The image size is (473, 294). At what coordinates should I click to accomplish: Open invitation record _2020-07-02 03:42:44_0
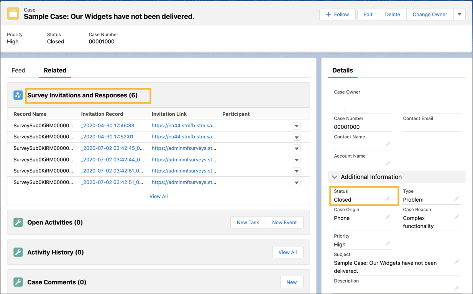[x=112, y=159]
